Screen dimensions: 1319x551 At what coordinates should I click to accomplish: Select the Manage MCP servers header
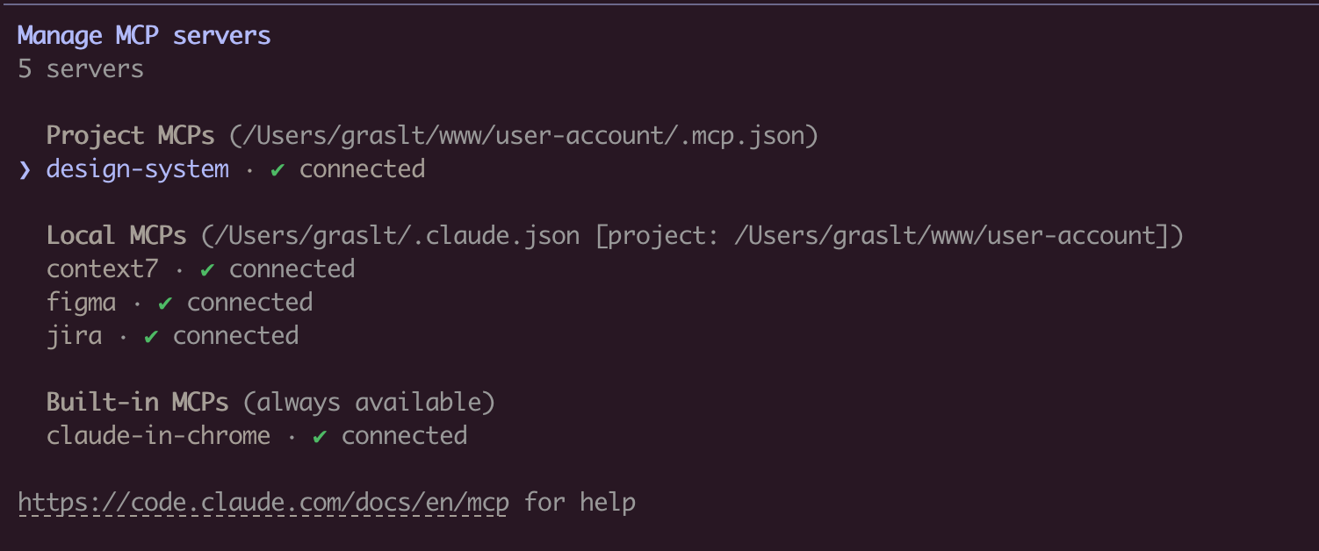pos(143,35)
